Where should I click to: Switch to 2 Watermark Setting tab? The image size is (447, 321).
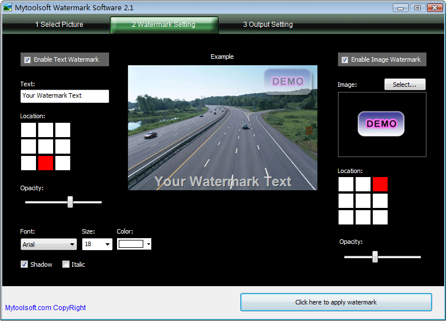(x=164, y=25)
